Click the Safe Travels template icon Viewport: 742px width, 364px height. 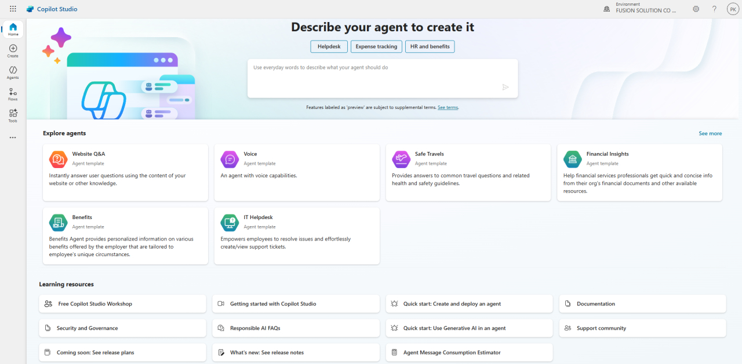pos(401,159)
